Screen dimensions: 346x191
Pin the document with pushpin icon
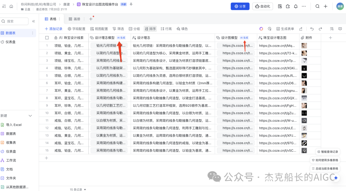pyautogui.click(x=131, y=4)
